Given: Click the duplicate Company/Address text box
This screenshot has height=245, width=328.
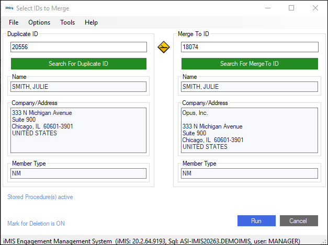Looking at the screenshot, I should 78,130.
